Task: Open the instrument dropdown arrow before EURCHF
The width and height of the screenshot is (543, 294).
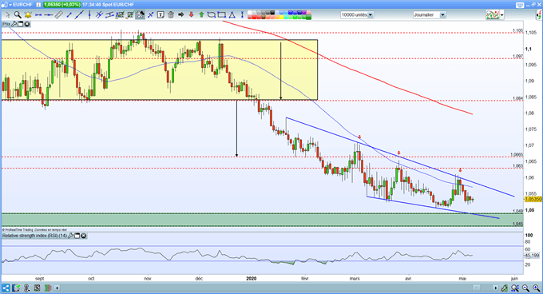Action: click(x=10, y=5)
